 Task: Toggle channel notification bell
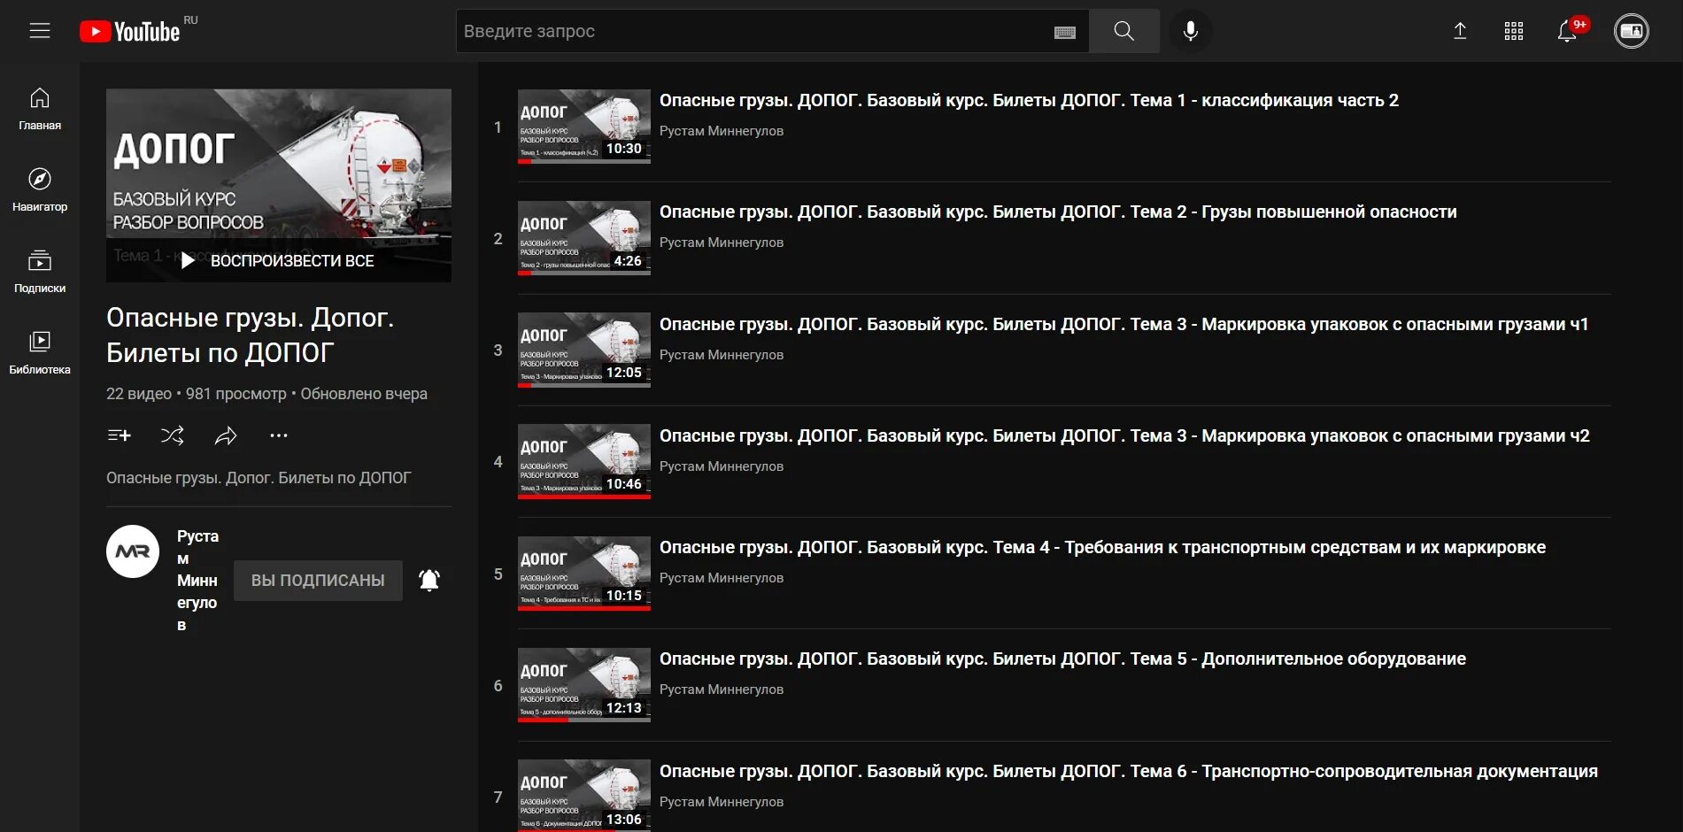point(429,580)
